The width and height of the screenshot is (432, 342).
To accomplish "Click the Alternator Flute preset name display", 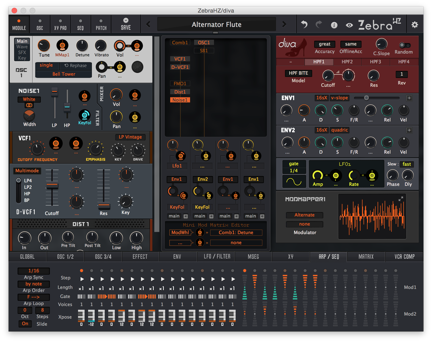I will (x=217, y=24).
